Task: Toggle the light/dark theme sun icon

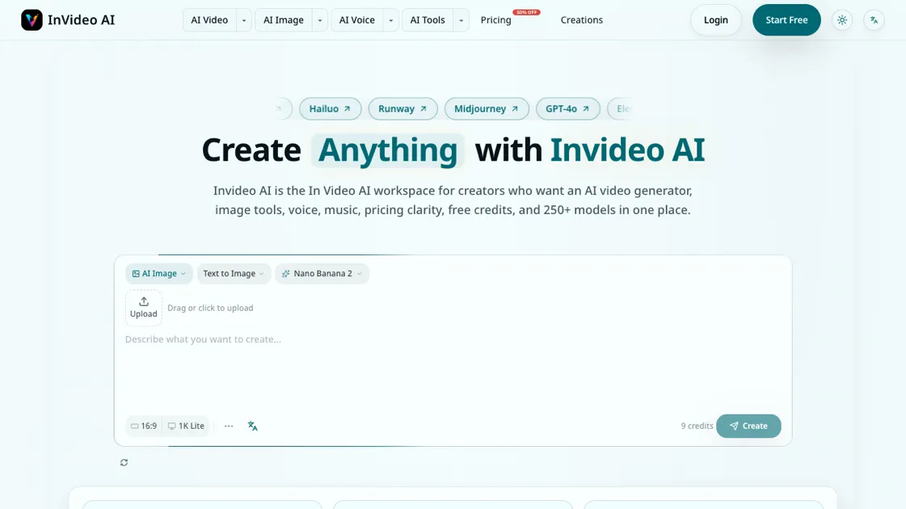Action: coord(842,20)
